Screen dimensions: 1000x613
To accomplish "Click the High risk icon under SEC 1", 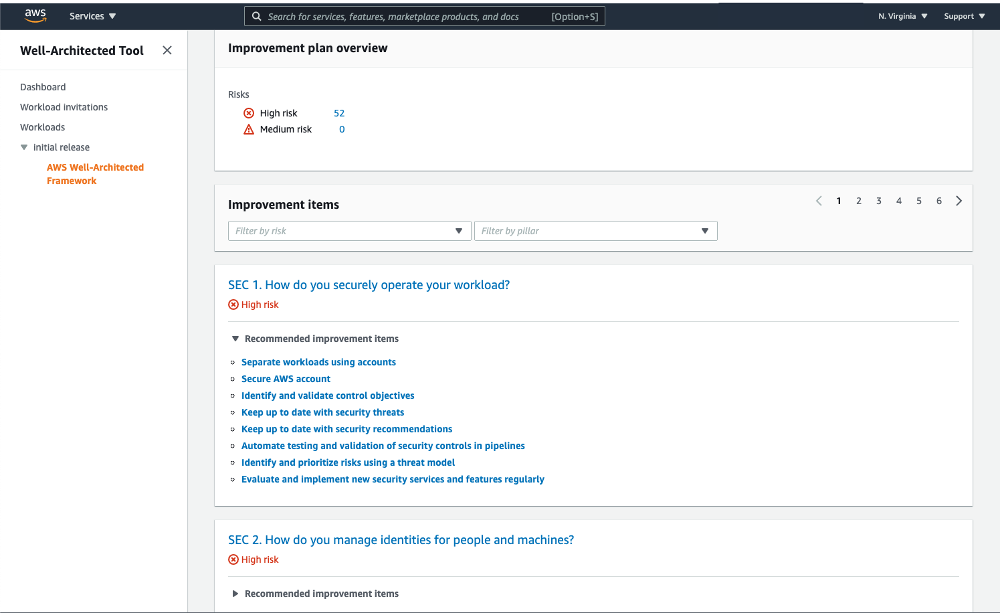I will (x=233, y=304).
